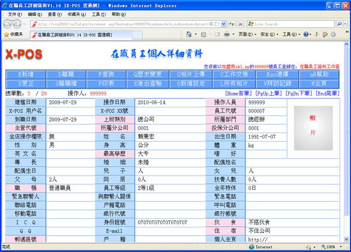Screen dimensions: 351x252
Task: Open the 查看(V) menu
Action: click(55, 14)
